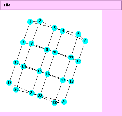Select graph node 9

pyautogui.click(x=47, y=50)
